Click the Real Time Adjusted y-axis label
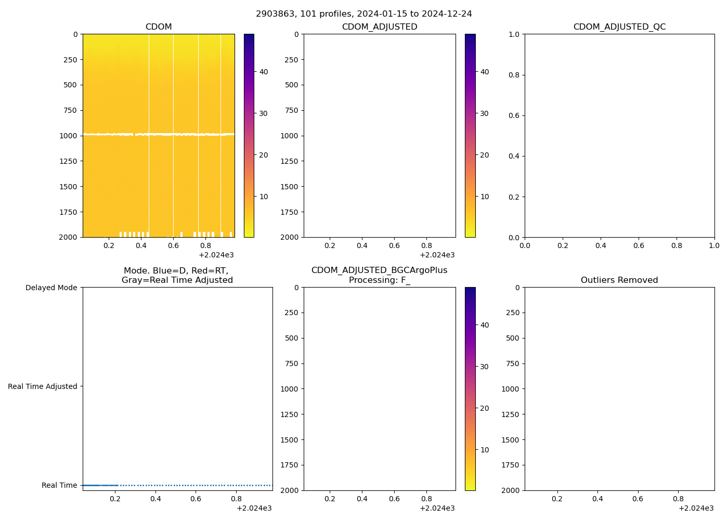This screenshot has width=728, height=520. pos(42,386)
